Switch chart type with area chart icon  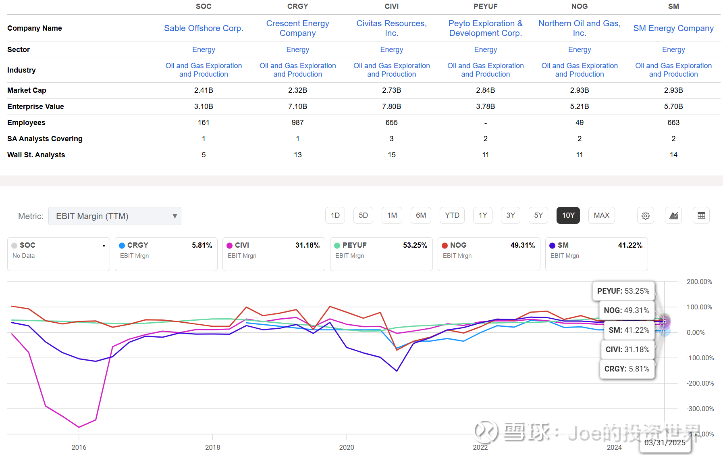(x=673, y=215)
